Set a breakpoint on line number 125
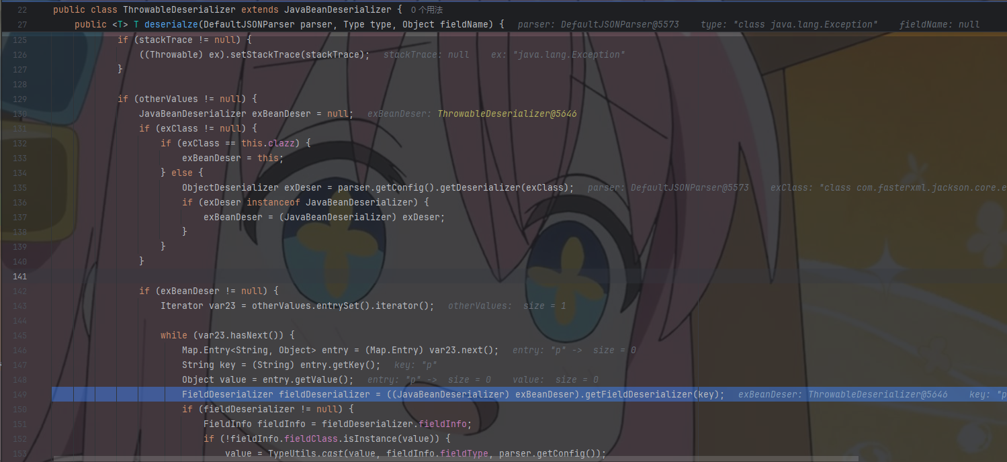 [19, 40]
